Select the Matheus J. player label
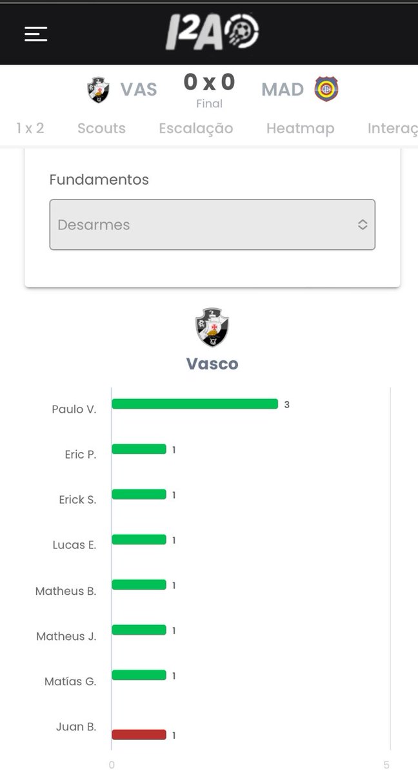This screenshot has width=418, height=775. click(x=66, y=636)
